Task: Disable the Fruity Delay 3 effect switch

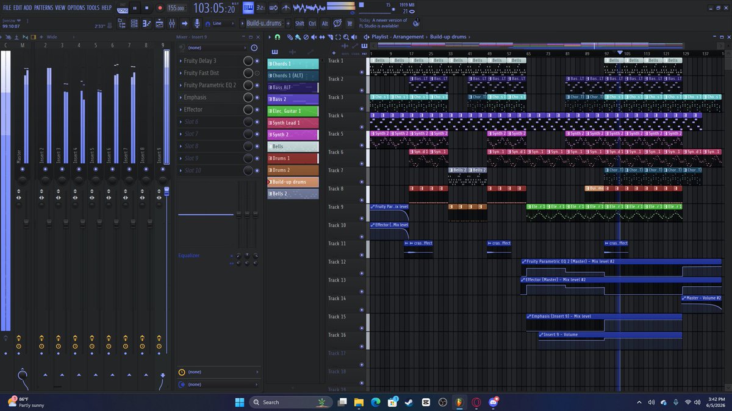Action: click(257, 61)
